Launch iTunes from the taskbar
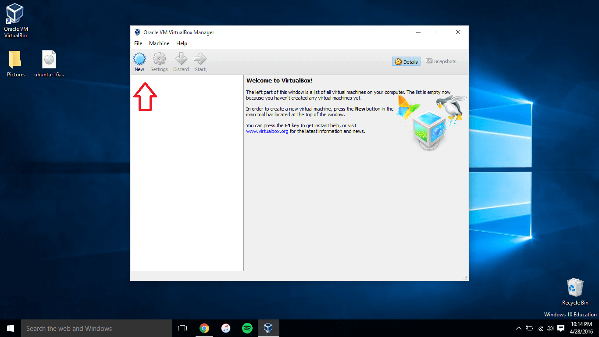 coord(225,328)
